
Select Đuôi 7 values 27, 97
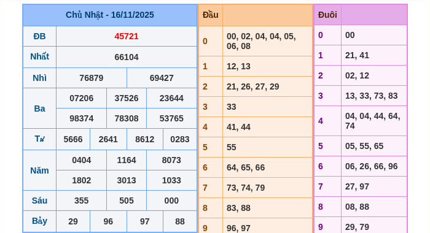point(357,187)
